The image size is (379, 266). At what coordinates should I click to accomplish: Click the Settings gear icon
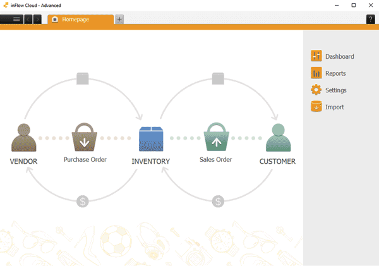(x=316, y=90)
